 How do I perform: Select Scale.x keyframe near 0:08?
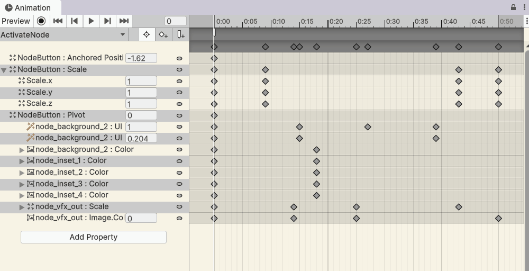point(265,82)
